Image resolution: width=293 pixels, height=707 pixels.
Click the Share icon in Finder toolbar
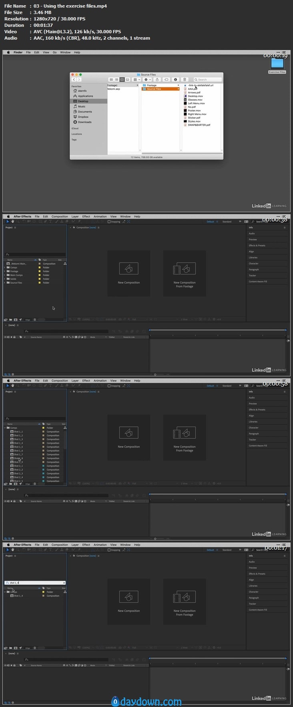[157, 80]
